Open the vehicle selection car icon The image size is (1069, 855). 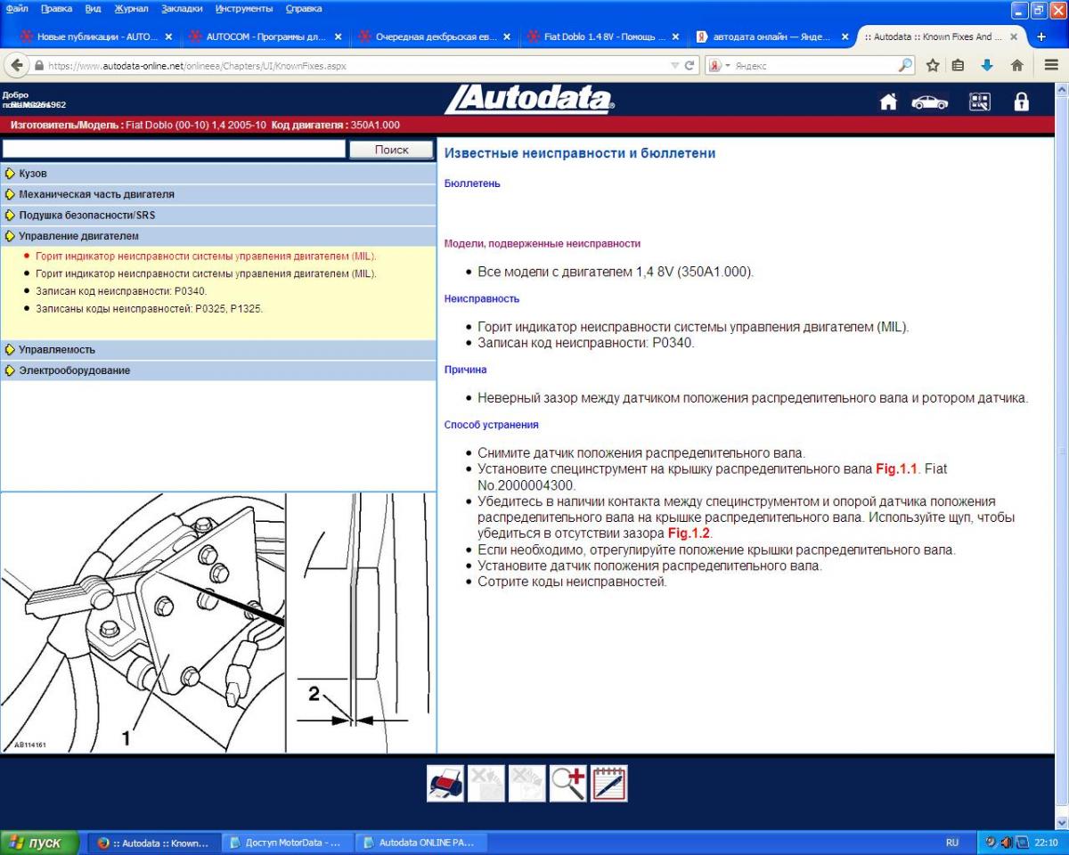(929, 102)
